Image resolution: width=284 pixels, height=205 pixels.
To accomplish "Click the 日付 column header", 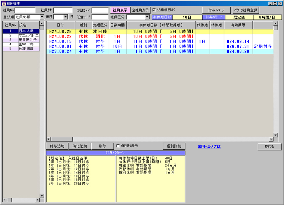I will [x=61, y=25].
